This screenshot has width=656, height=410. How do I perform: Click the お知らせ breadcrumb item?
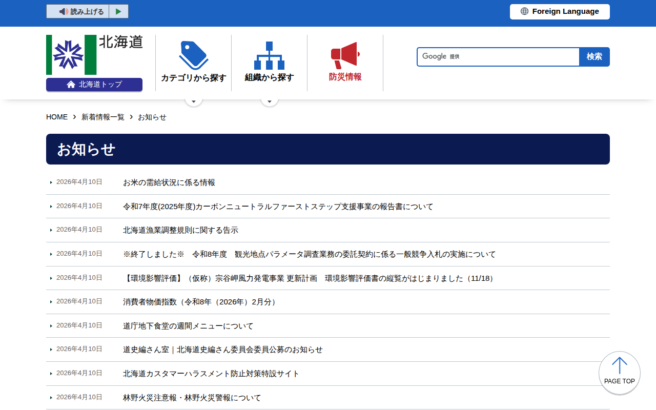152,117
